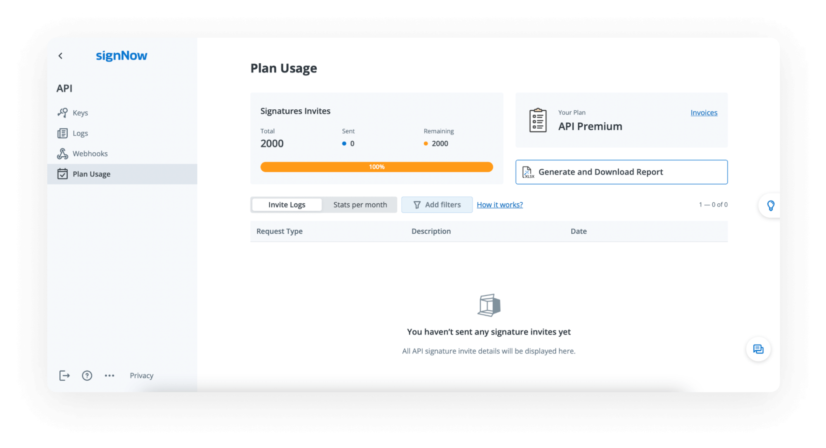Open the Add filters dropdown

[437, 205]
